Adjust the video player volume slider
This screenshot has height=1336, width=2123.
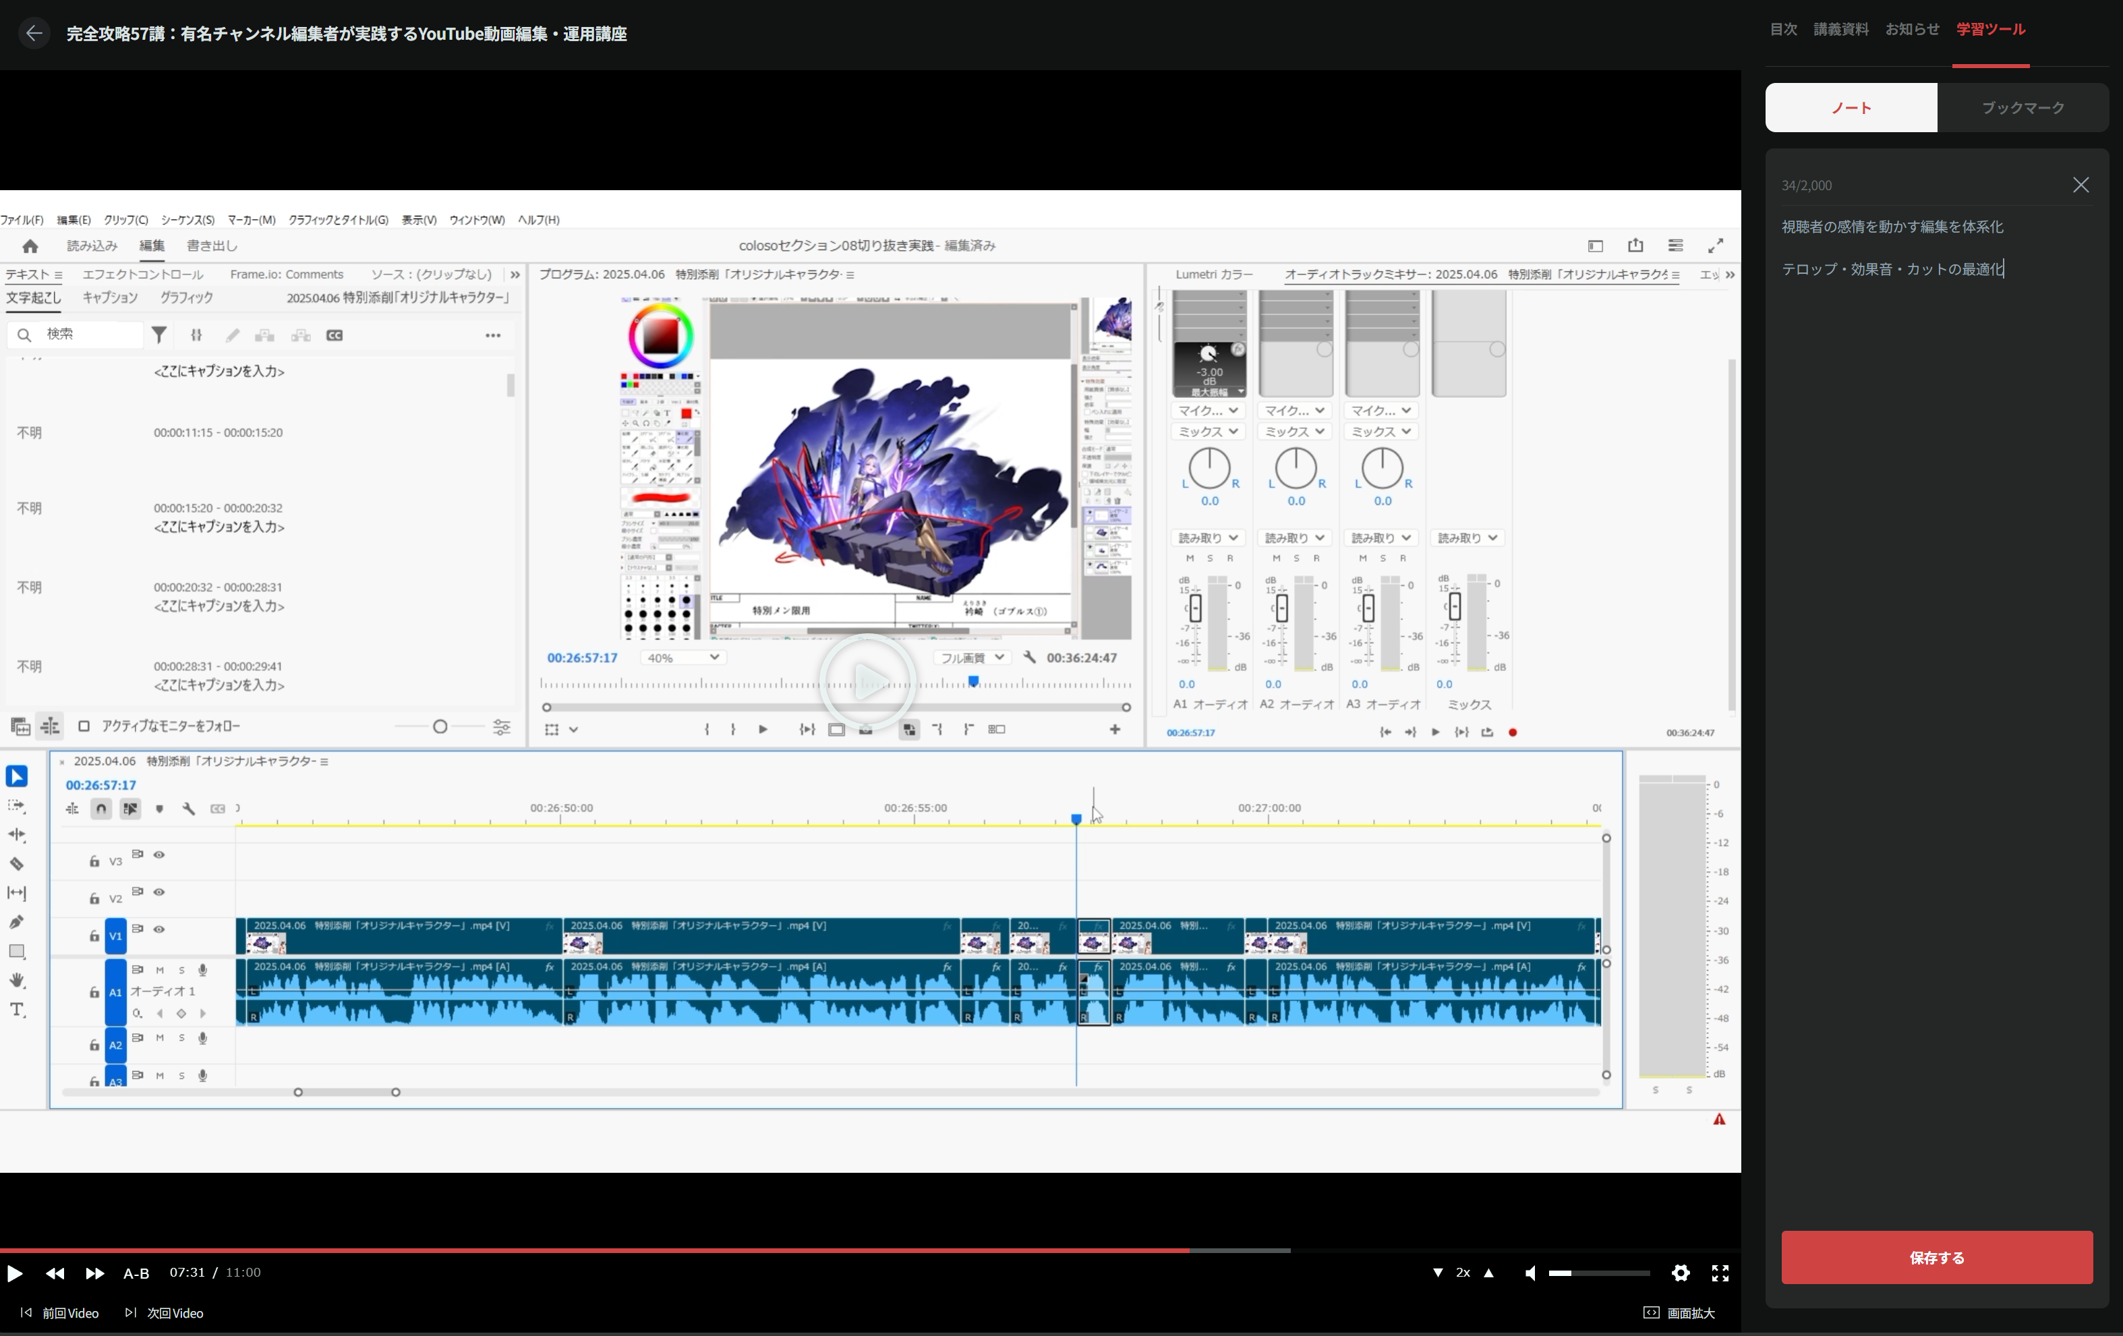coord(1599,1273)
